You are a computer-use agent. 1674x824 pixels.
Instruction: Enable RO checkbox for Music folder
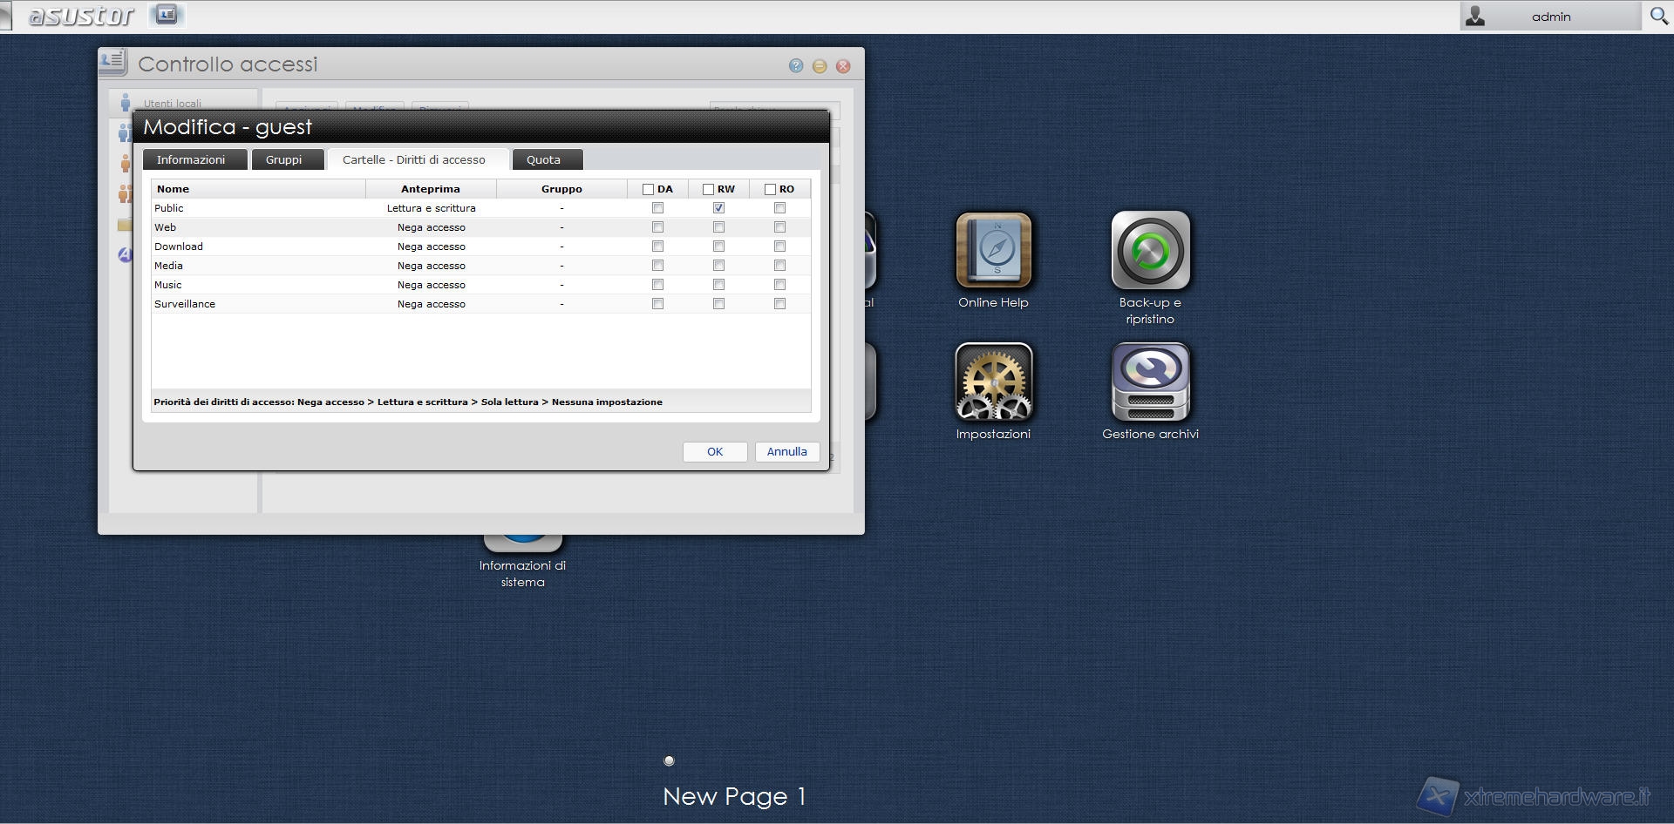[x=779, y=285]
